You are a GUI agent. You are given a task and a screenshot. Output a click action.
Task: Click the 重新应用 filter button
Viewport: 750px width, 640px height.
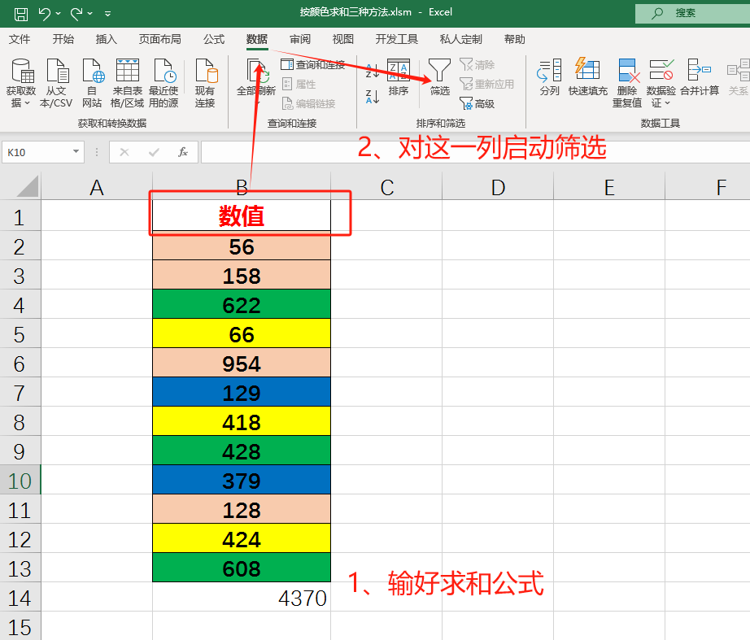pos(487,85)
